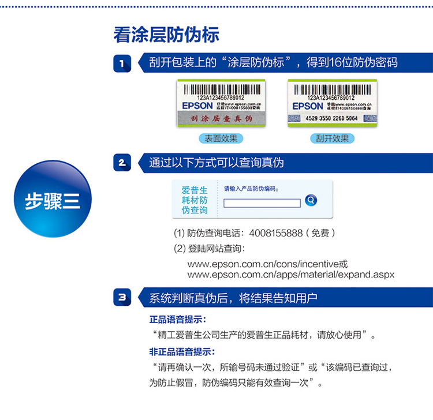Screen dimensions: 433x420
Task: Open the apps/material/expand.aspx link
Action: click(x=291, y=275)
